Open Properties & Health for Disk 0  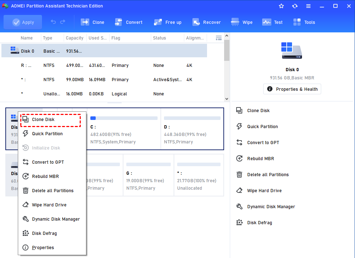292,89
